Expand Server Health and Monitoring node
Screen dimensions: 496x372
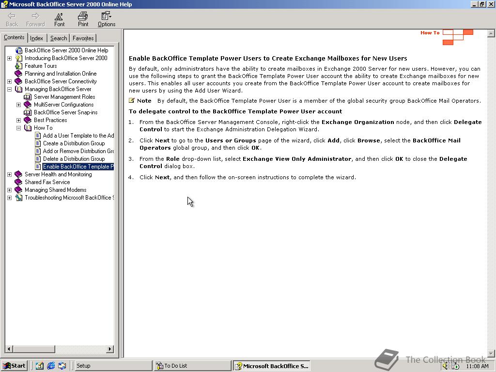tap(10, 174)
